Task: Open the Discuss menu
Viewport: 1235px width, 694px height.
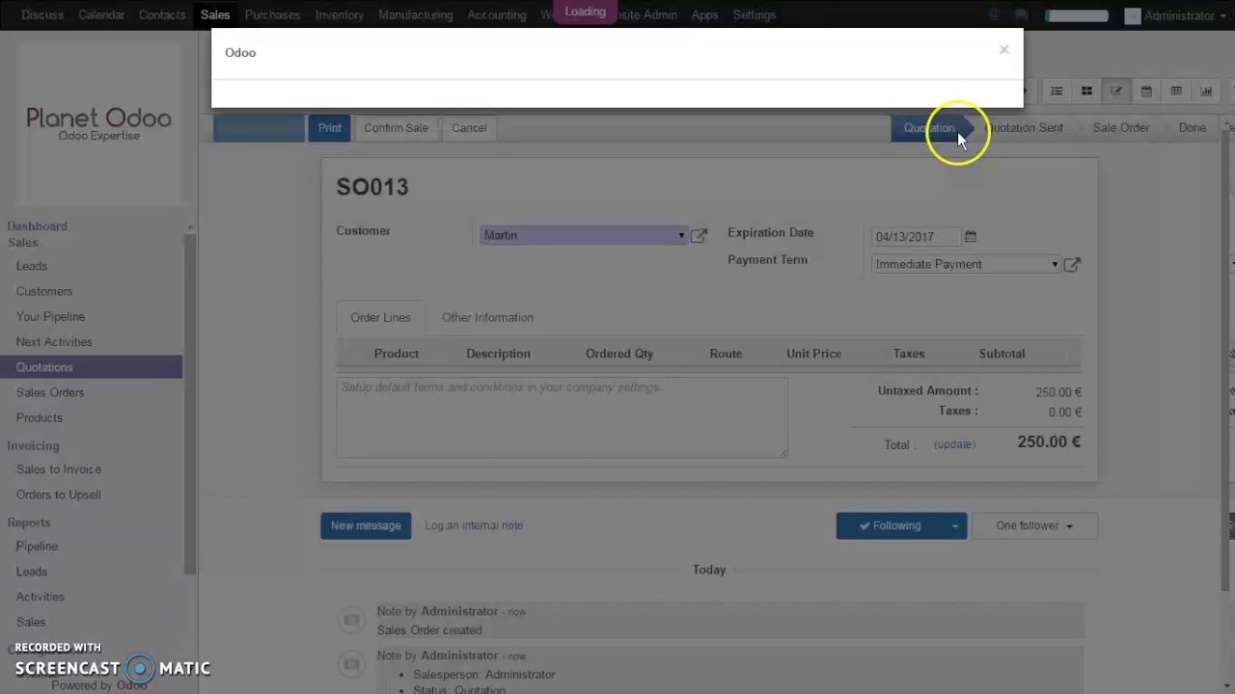Action: tap(42, 14)
